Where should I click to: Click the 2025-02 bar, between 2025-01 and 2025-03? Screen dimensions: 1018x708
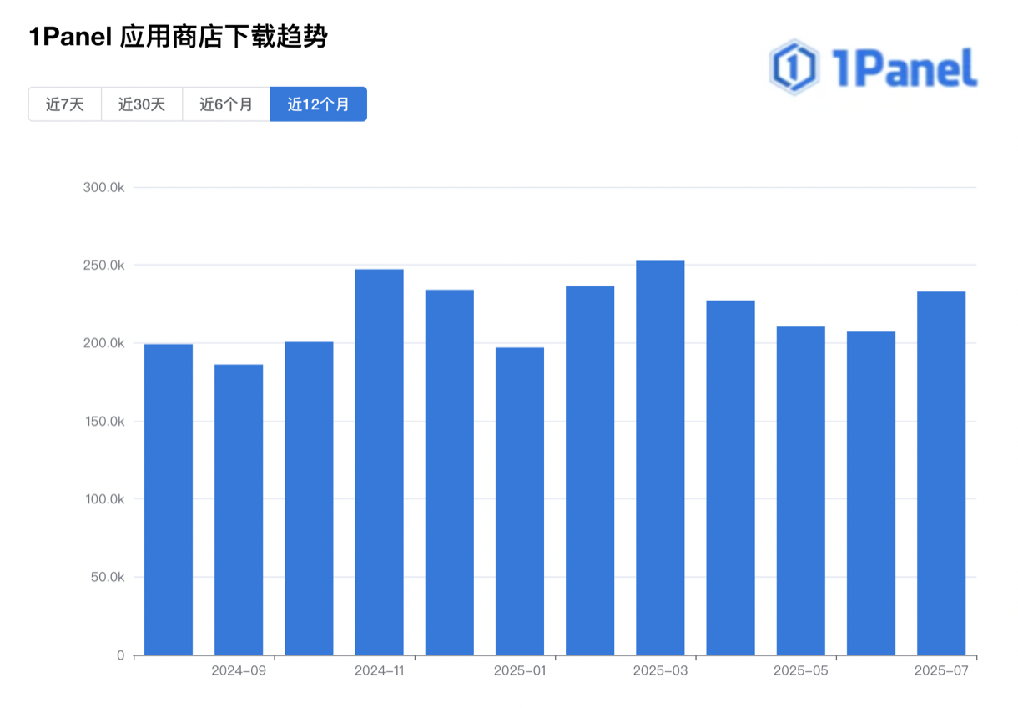pyautogui.click(x=590, y=471)
